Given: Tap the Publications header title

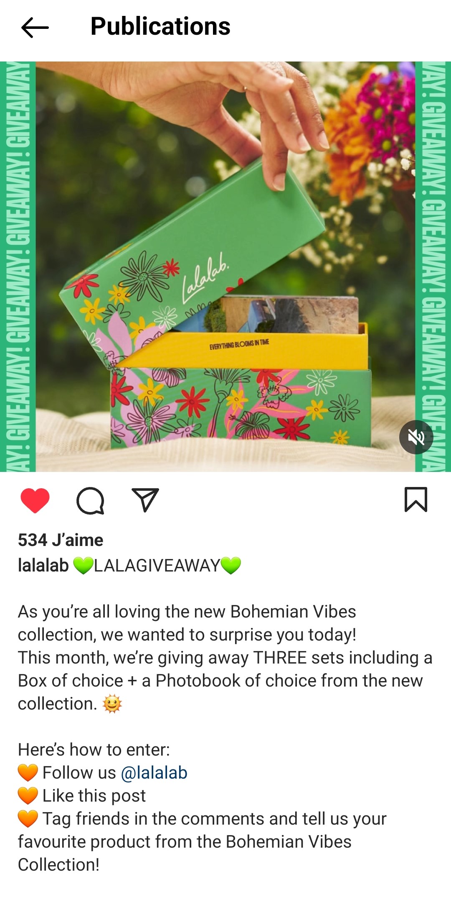Looking at the screenshot, I should coord(160,26).
